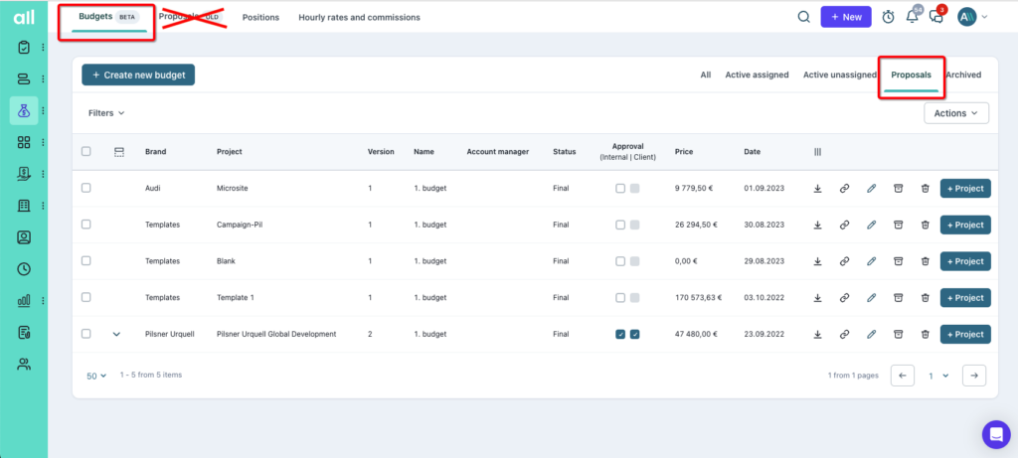1018x458 pixels.
Task: Open the stopwatch timer icon in header
Action: click(888, 18)
